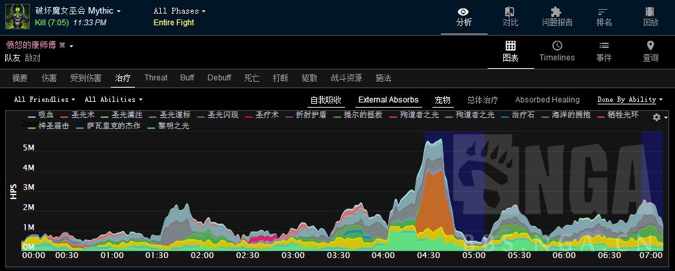The width and height of the screenshot is (675, 271).
Task: Switch to the 驱散 tab
Action: coord(309,78)
